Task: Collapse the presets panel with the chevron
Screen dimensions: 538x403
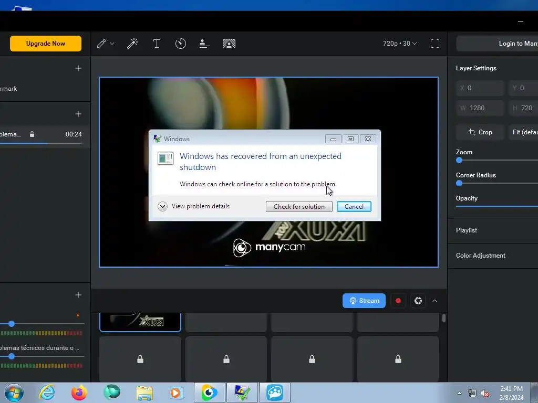Action: click(434, 301)
